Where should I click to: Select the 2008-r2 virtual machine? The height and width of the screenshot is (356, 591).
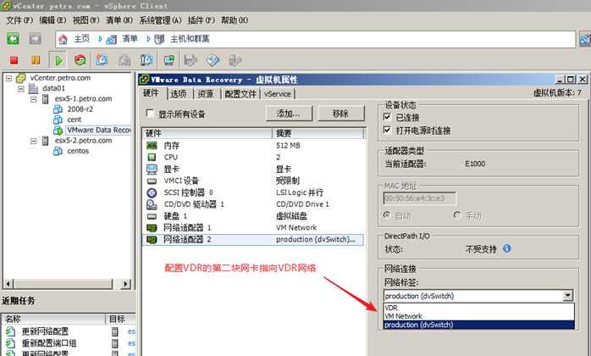point(80,109)
